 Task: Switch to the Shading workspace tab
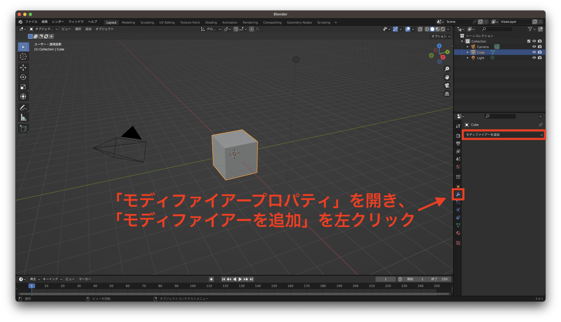(211, 22)
